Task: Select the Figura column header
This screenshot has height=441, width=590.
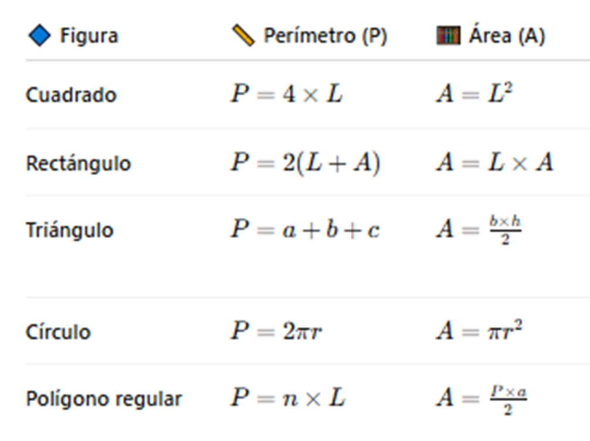Action: 89,36
